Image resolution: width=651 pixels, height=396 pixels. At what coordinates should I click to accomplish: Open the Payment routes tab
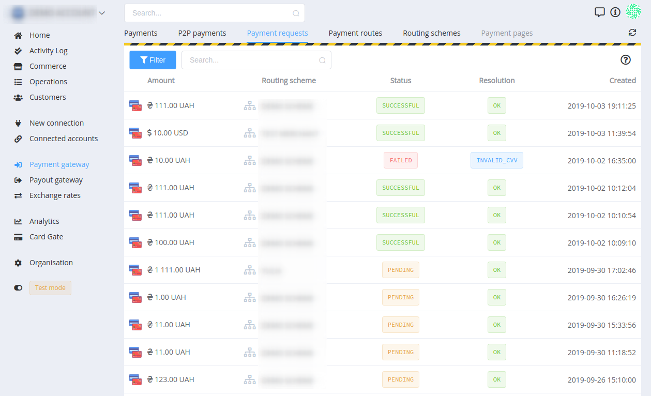point(355,33)
